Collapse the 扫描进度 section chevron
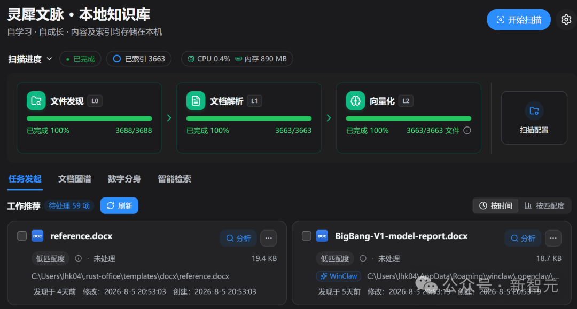The image size is (577, 309). [x=49, y=59]
